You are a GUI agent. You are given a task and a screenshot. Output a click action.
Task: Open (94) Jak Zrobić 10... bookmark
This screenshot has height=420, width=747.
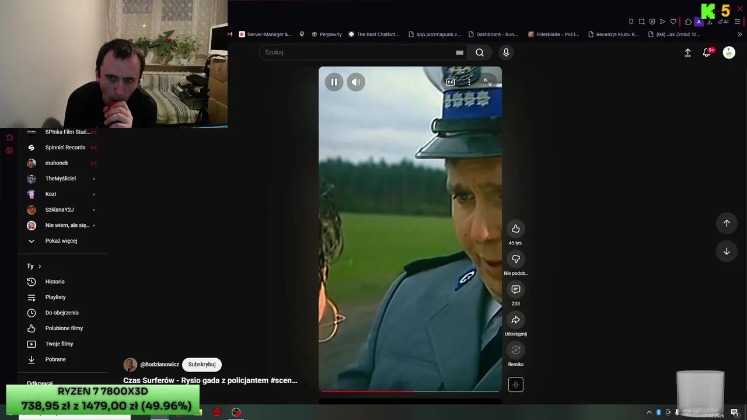point(674,34)
